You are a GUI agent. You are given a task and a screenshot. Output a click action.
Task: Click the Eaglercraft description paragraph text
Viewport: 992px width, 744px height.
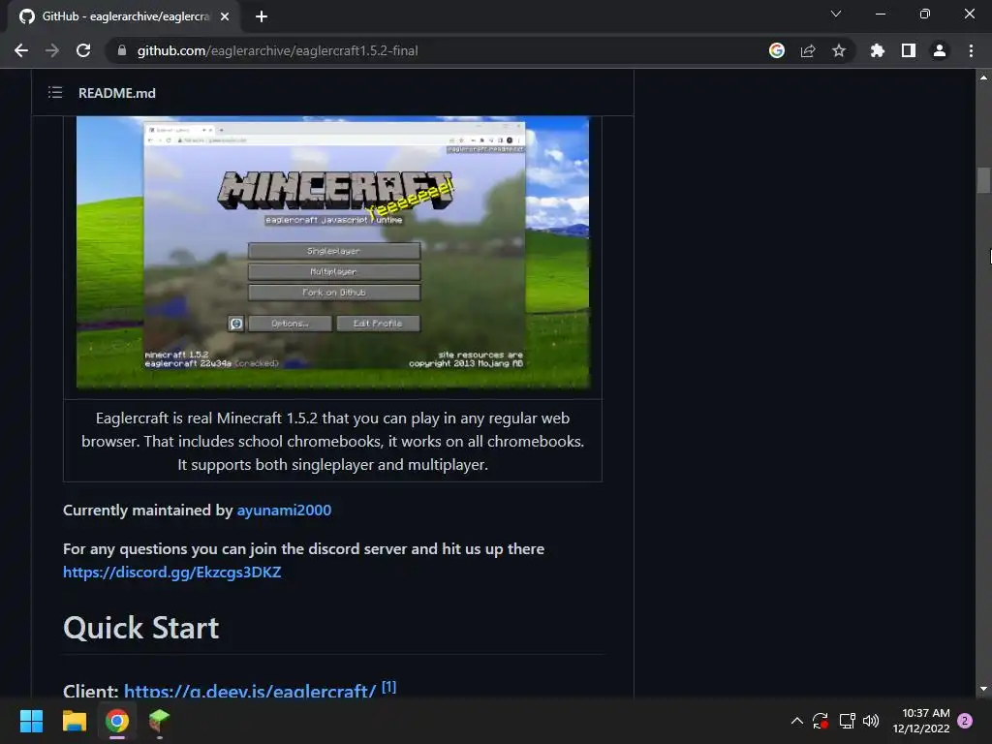coord(333,441)
